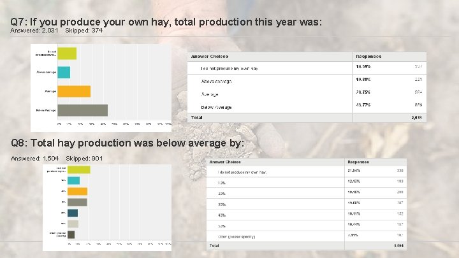Click the gray Below Average bar
Viewport: 459px width, 258px height.
pyautogui.click(x=83, y=110)
